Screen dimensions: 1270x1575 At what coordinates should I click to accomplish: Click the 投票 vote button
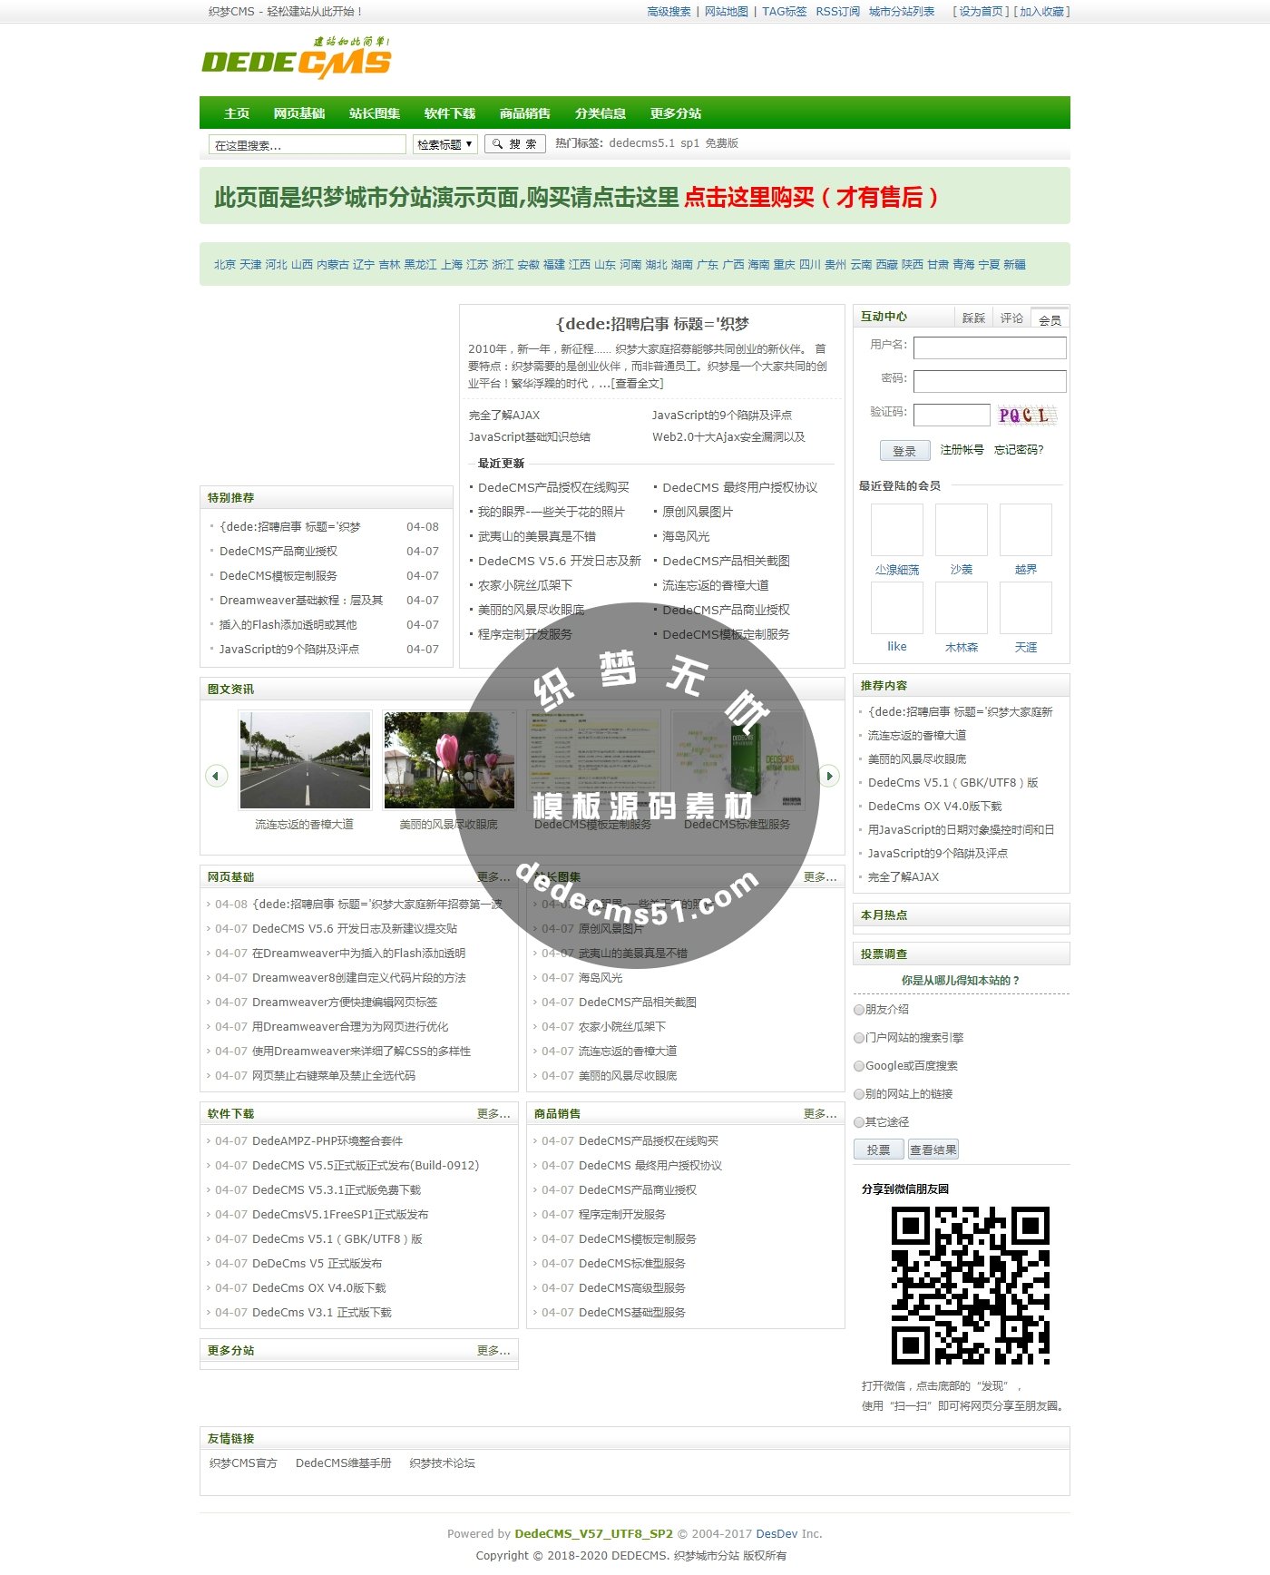(878, 1149)
